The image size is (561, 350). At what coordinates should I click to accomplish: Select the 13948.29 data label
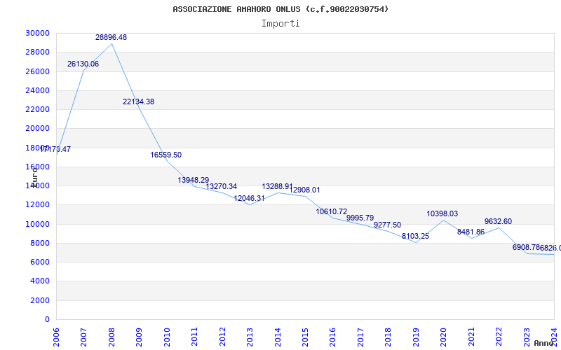pos(194,180)
